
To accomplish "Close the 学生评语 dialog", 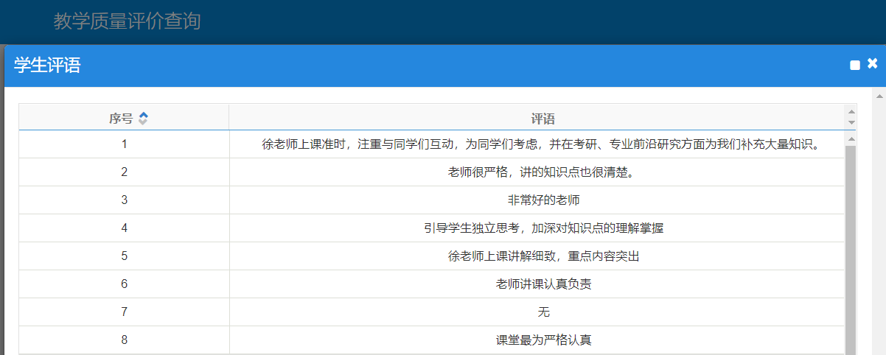I will (873, 64).
